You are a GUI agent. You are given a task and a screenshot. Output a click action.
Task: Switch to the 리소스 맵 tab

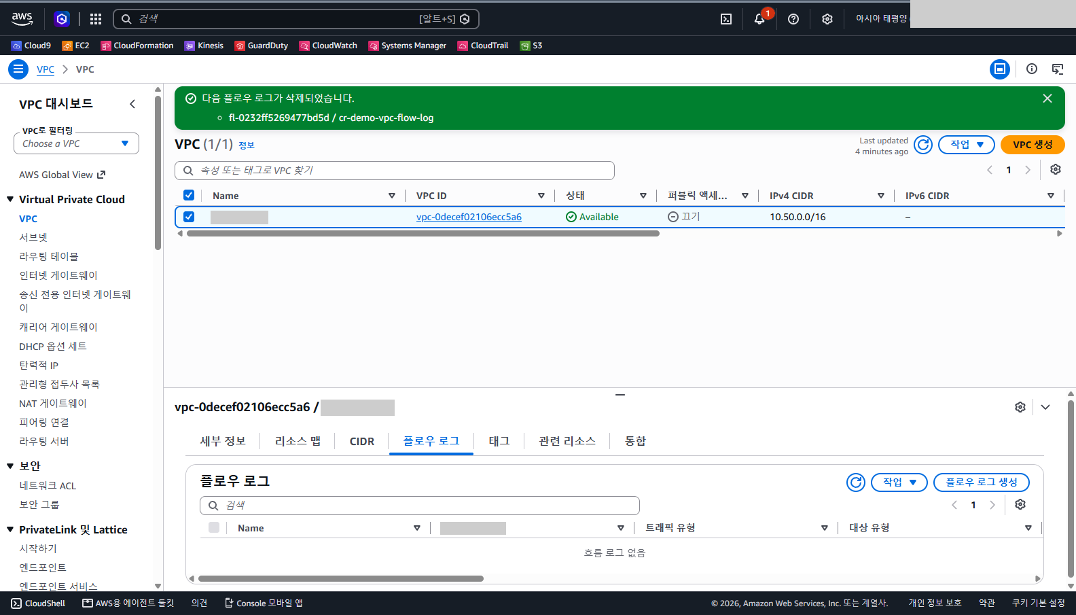298,441
